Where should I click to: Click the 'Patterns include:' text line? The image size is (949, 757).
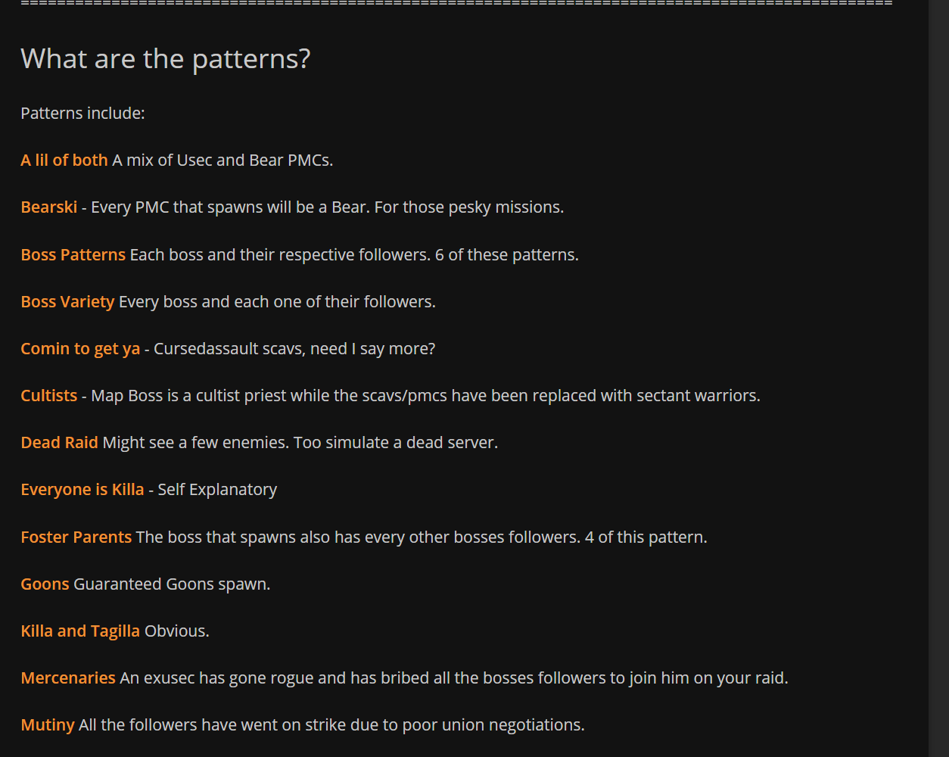(82, 114)
